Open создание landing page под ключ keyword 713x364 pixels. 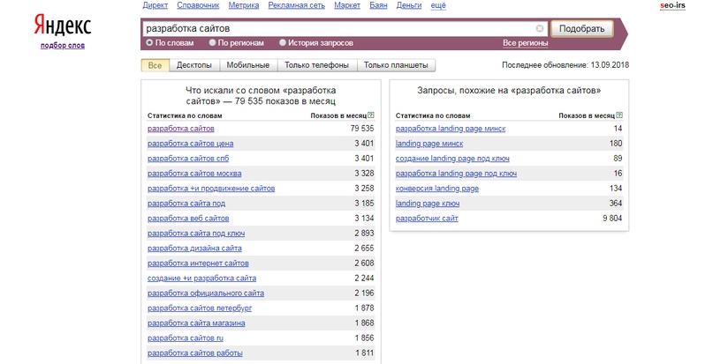(452, 159)
